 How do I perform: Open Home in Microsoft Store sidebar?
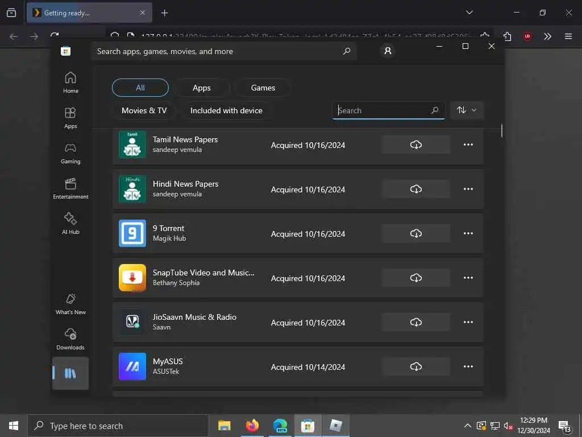[x=70, y=82]
